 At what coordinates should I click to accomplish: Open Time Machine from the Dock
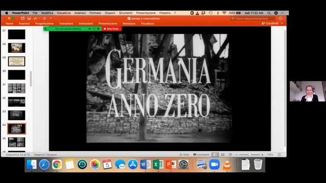(x=82, y=165)
